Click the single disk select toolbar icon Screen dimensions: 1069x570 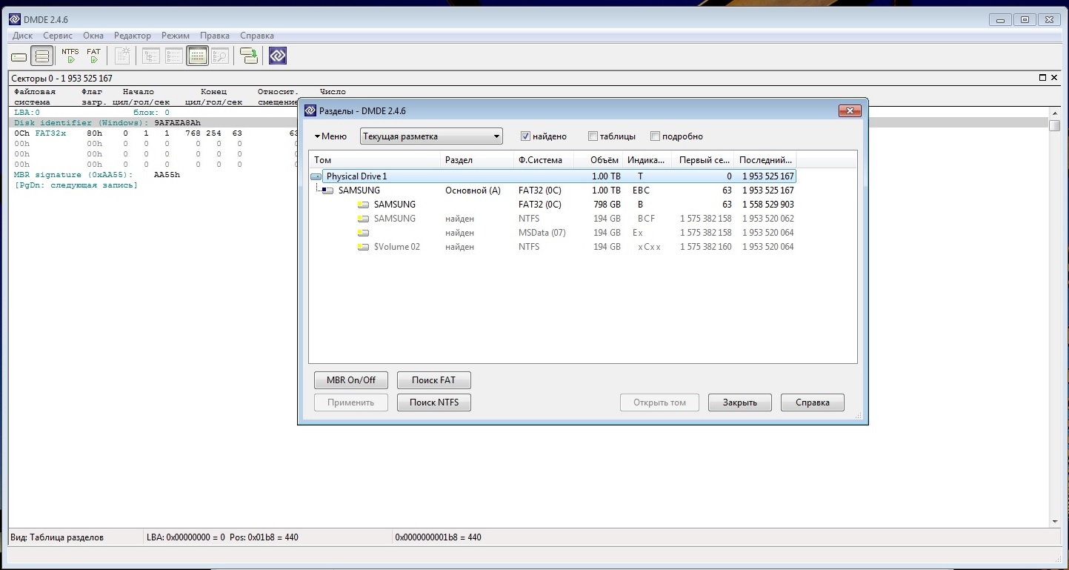click(x=19, y=56)
